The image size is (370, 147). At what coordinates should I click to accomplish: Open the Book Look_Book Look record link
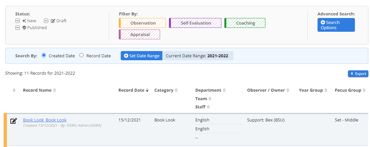pyautogui.click(x=45, y=120)
